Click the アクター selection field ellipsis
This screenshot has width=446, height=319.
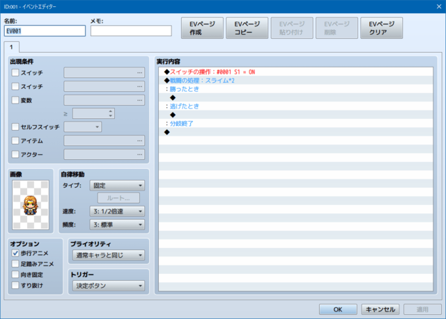click(x=139, y=154)
